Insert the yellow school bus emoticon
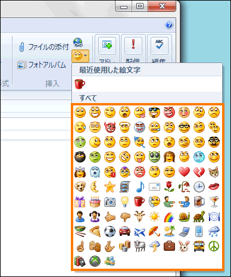The image size is (231, 277). (199, 246)
